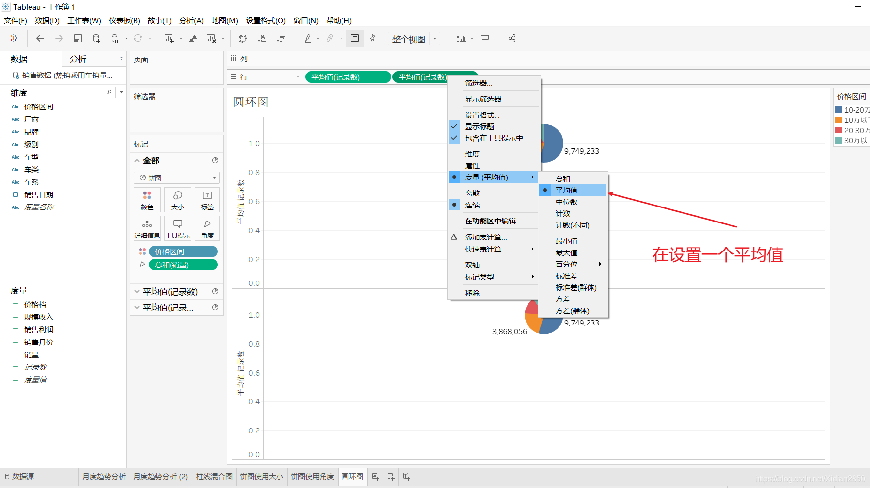This screenshot has height=488, width=870.
Task: Open the 分析(A) menu
Action: tap(191, 21)
